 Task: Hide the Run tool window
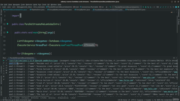click(x=176, y=58)
